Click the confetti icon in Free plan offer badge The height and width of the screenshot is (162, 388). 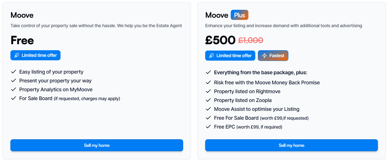[17, 55]
